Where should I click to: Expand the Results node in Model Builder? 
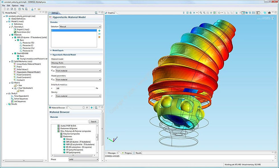7,104
